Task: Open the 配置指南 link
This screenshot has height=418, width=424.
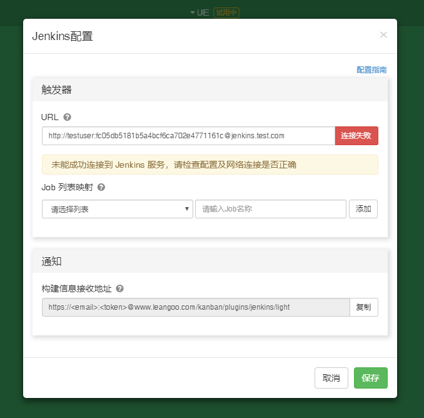Action: pos(371,70)
